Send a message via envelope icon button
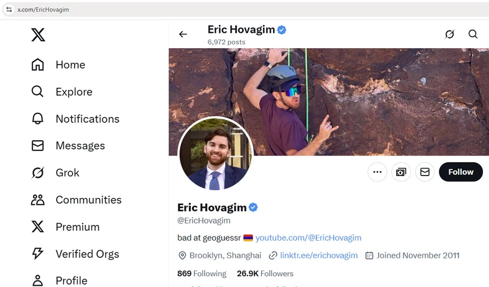 point(425,172)
